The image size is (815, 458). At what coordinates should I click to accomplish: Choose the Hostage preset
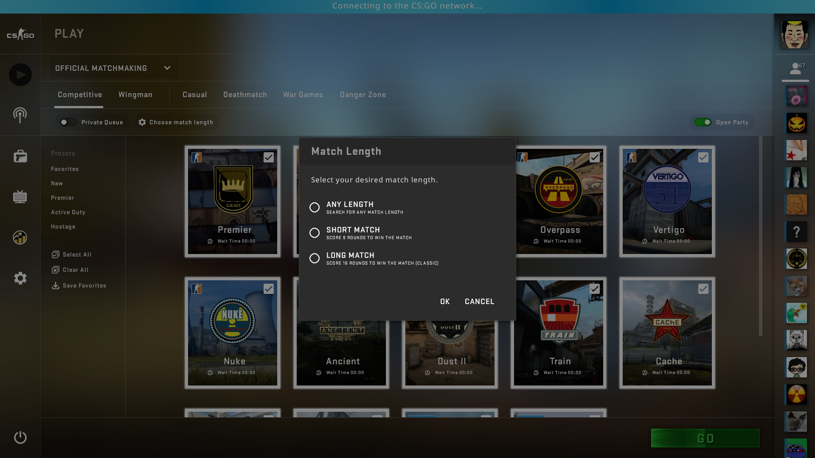(63, 226)
